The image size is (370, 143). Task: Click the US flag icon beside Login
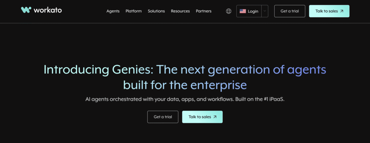[243, 11]
